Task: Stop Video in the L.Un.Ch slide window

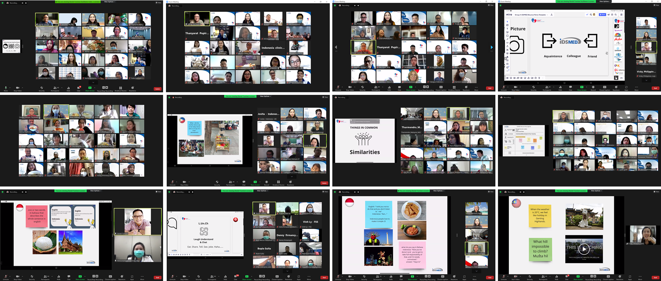Action: pos(184,278)
